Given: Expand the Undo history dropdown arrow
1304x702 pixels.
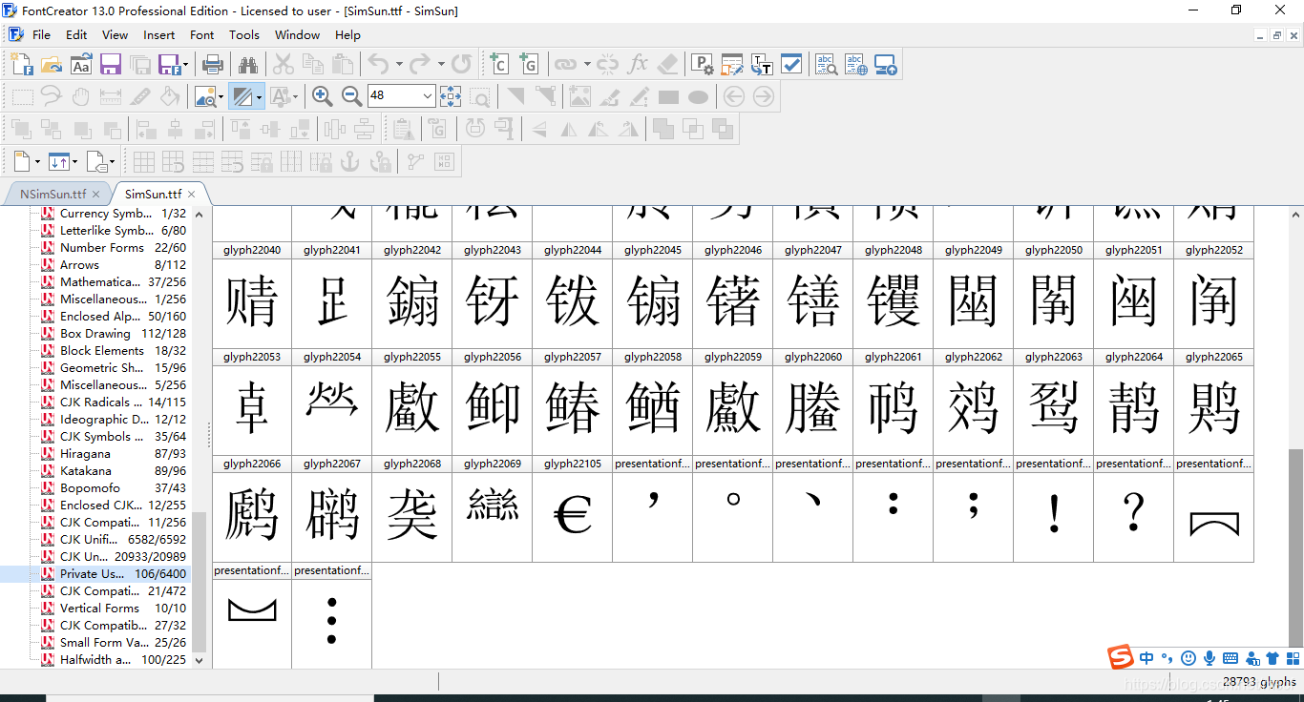Looking at the screenshot, I should (x=399, y=65).
